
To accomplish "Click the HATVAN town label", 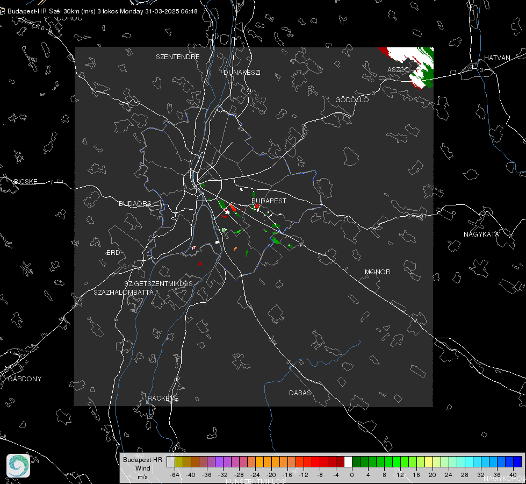I will (497, 58).
